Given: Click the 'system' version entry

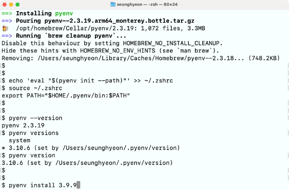Looking at the screenshot, I should pyautogui.click(x=20, y=140).
